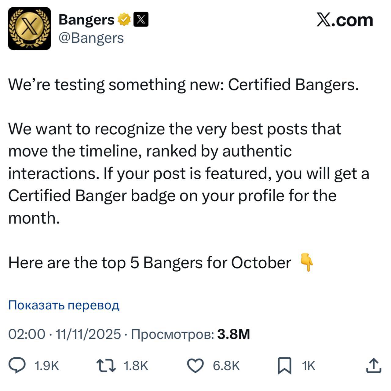Click the Показать перевод translation link
Viewport: 391px width, 391px height.
(x=64, y=305)
